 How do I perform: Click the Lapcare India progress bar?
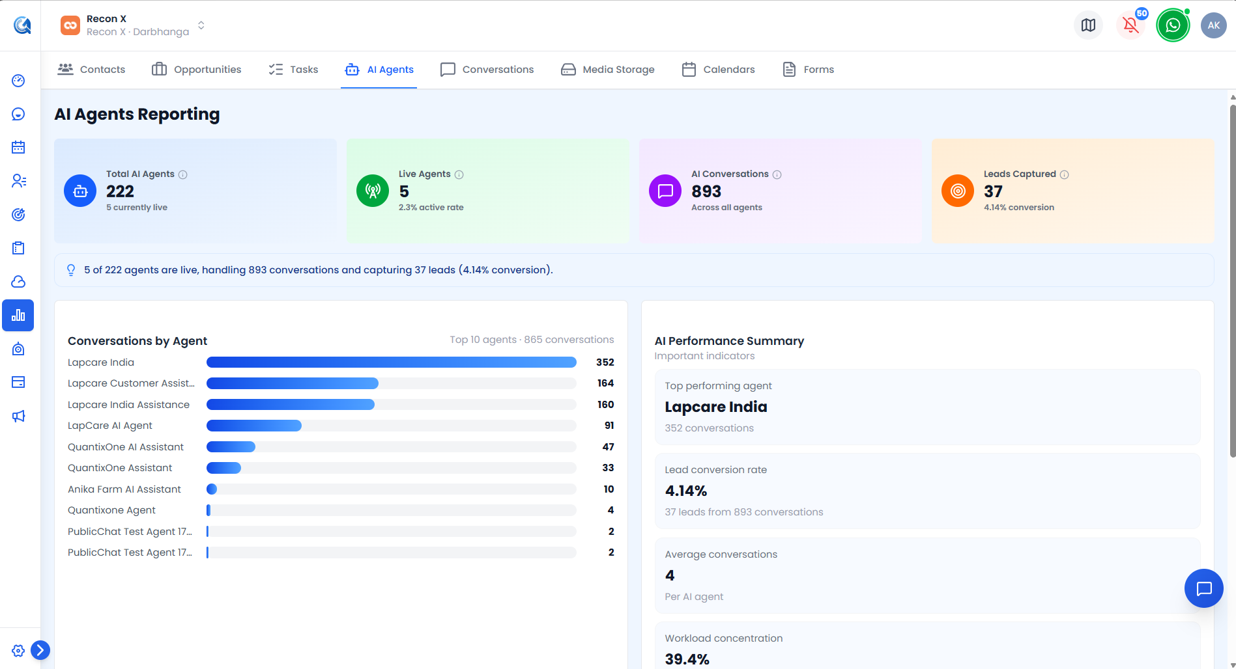[x=392, y=362]
